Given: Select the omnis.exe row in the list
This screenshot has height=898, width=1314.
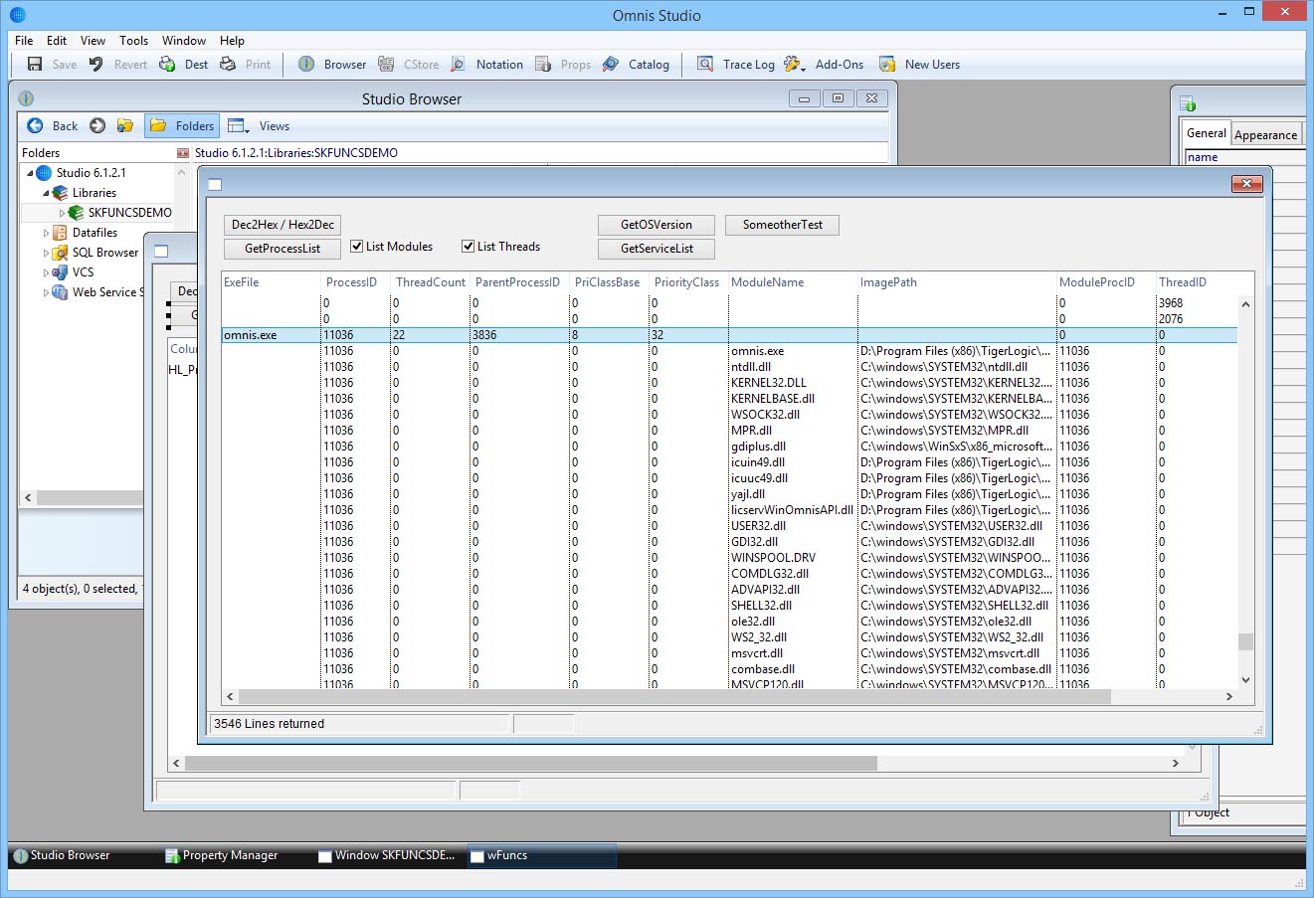Looking at the screenshot, I should tap(251, 335).
